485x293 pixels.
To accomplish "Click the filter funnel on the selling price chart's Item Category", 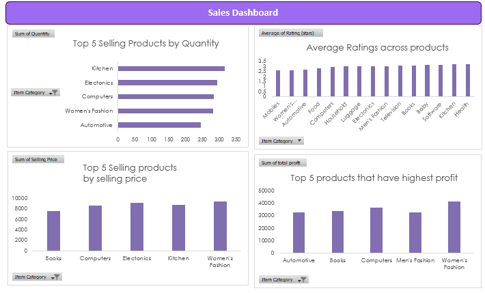I will coord(57,277).
